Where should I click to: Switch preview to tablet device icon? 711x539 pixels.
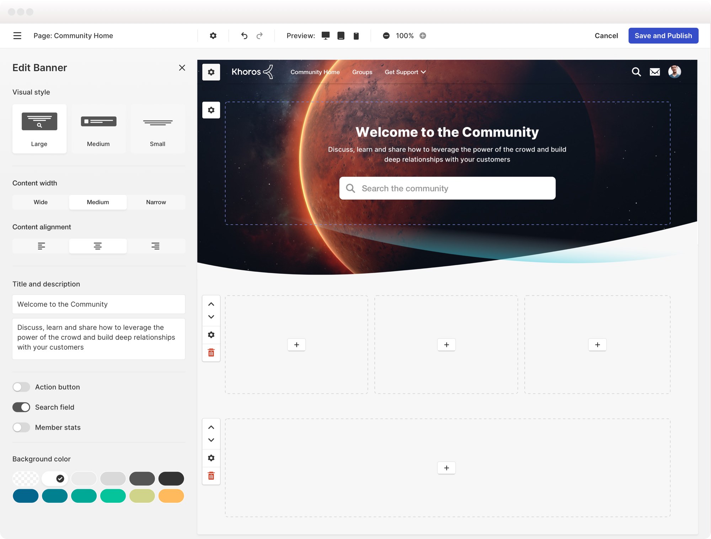pos(341,36)
